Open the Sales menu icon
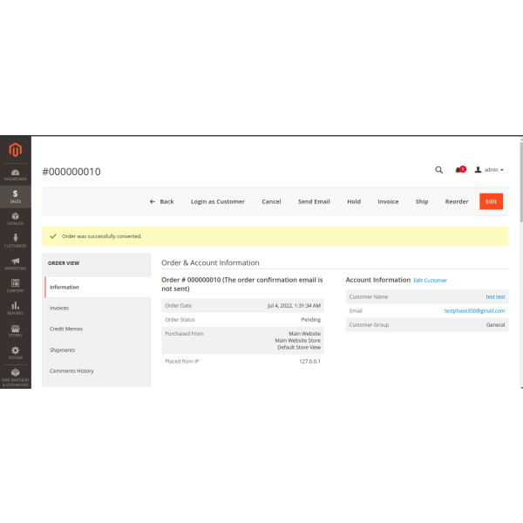Screen dimensions: 523x523 (15, 196)
